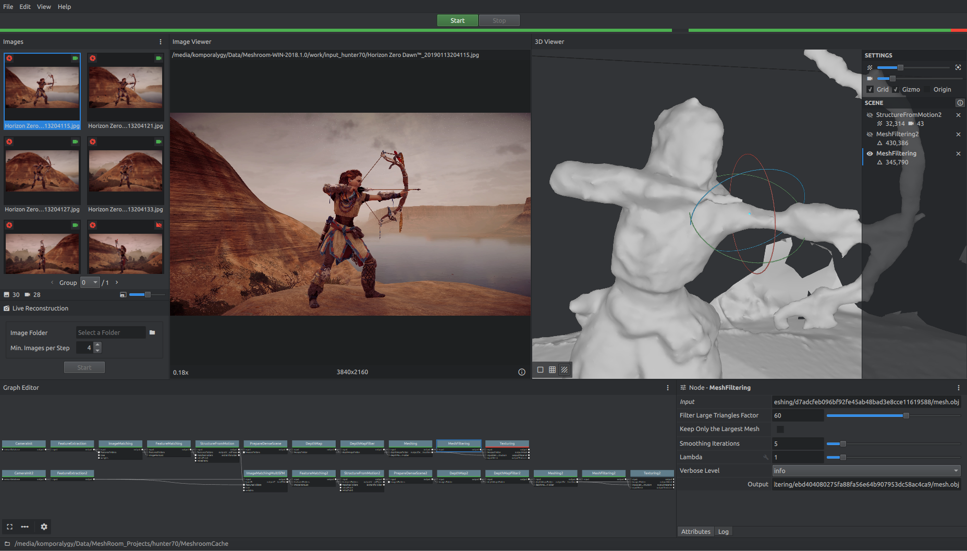Screen dimensions: 967x551
Task: Open Graph Editor settings gear
Action: click(44, 526)
